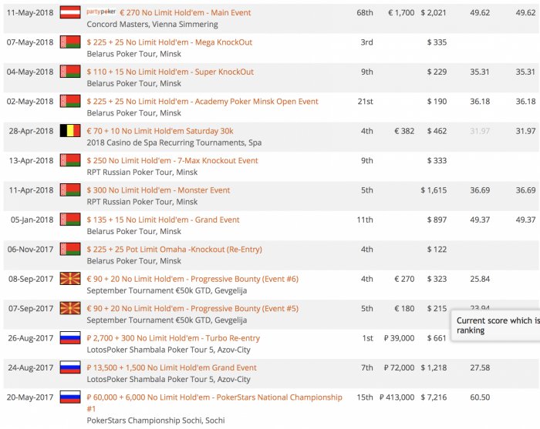The height and width of the screenshot is (429, 540).
Task: Click the Belarus flag beside 05-Jan-2018
Action: (70, 220)
